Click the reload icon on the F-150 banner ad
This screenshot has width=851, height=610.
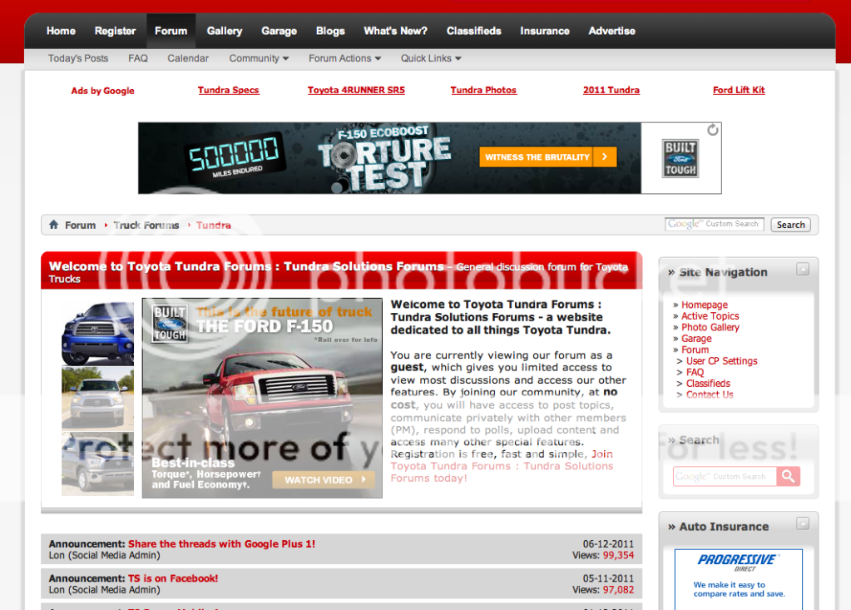click(713, 131)
